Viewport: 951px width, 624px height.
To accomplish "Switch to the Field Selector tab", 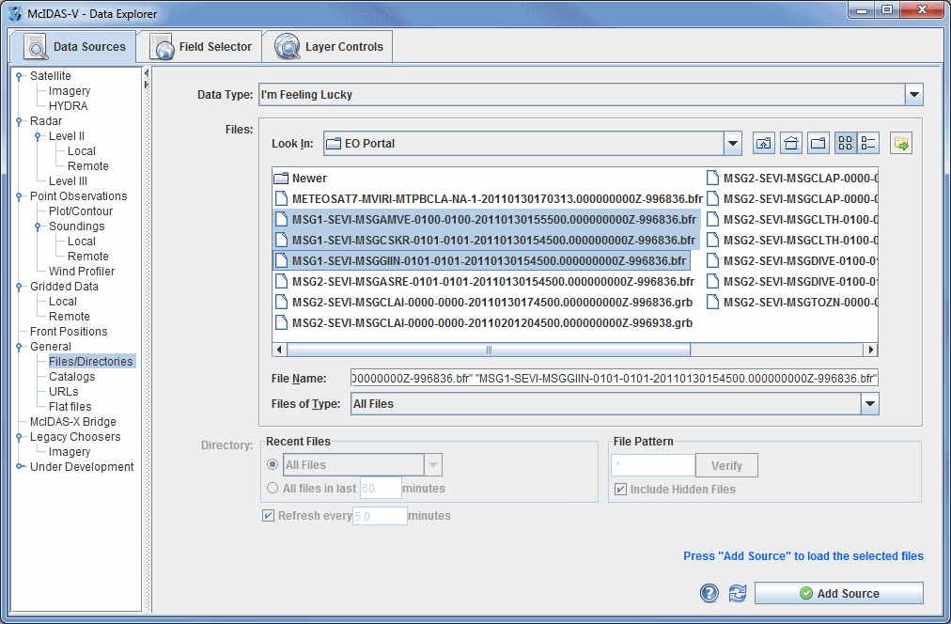I will [200, 47].
